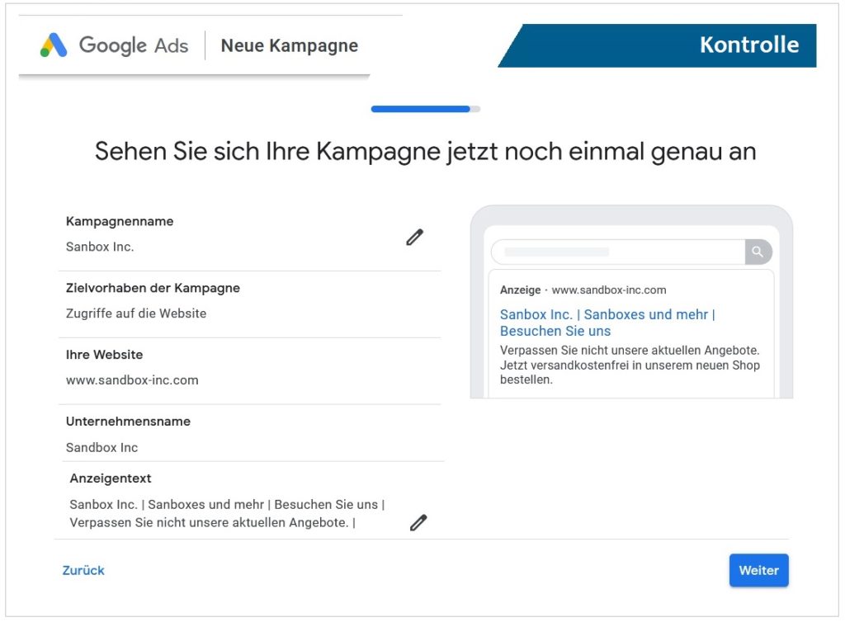Click the 'Google Ads' wordmark text
This screenshot has height=622, width=845.
[x=134, y=45]
